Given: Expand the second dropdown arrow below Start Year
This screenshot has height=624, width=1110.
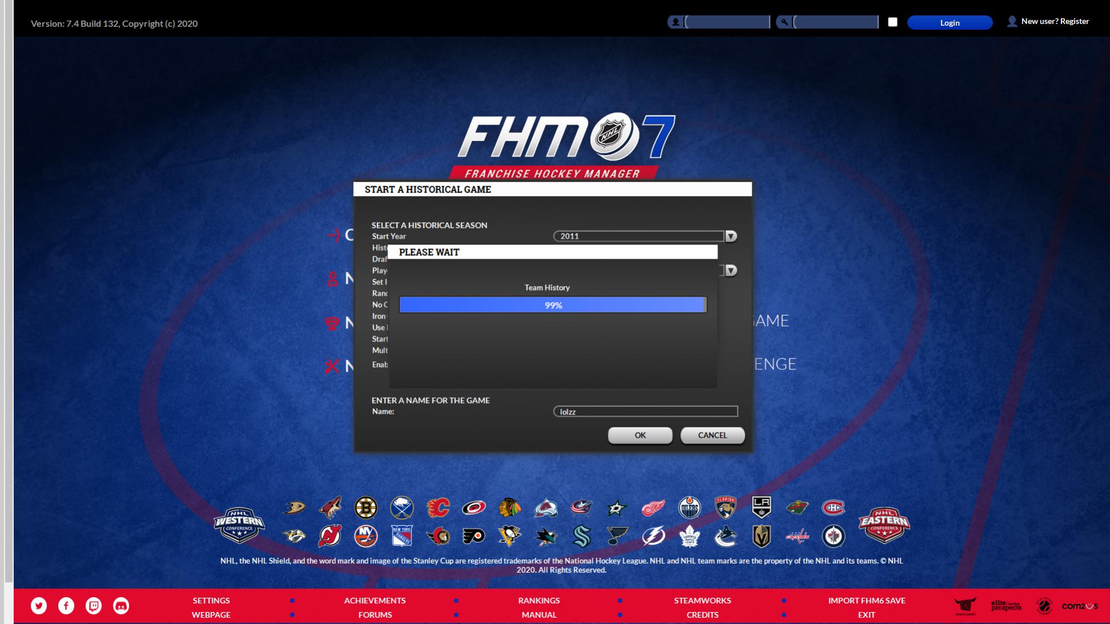Looking at the screenshot, I should coord(731,271).
